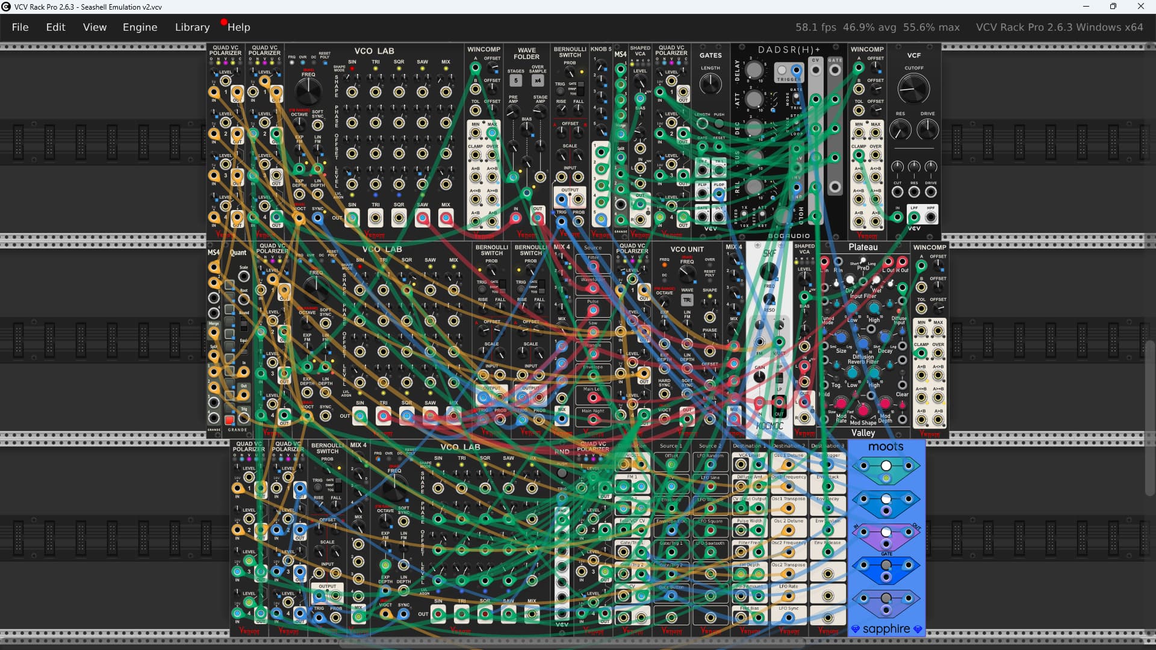Viewport: 1156px width, 650px height.
Task: Turn the VCF Cutoff knob
Action: click(913, 89)
